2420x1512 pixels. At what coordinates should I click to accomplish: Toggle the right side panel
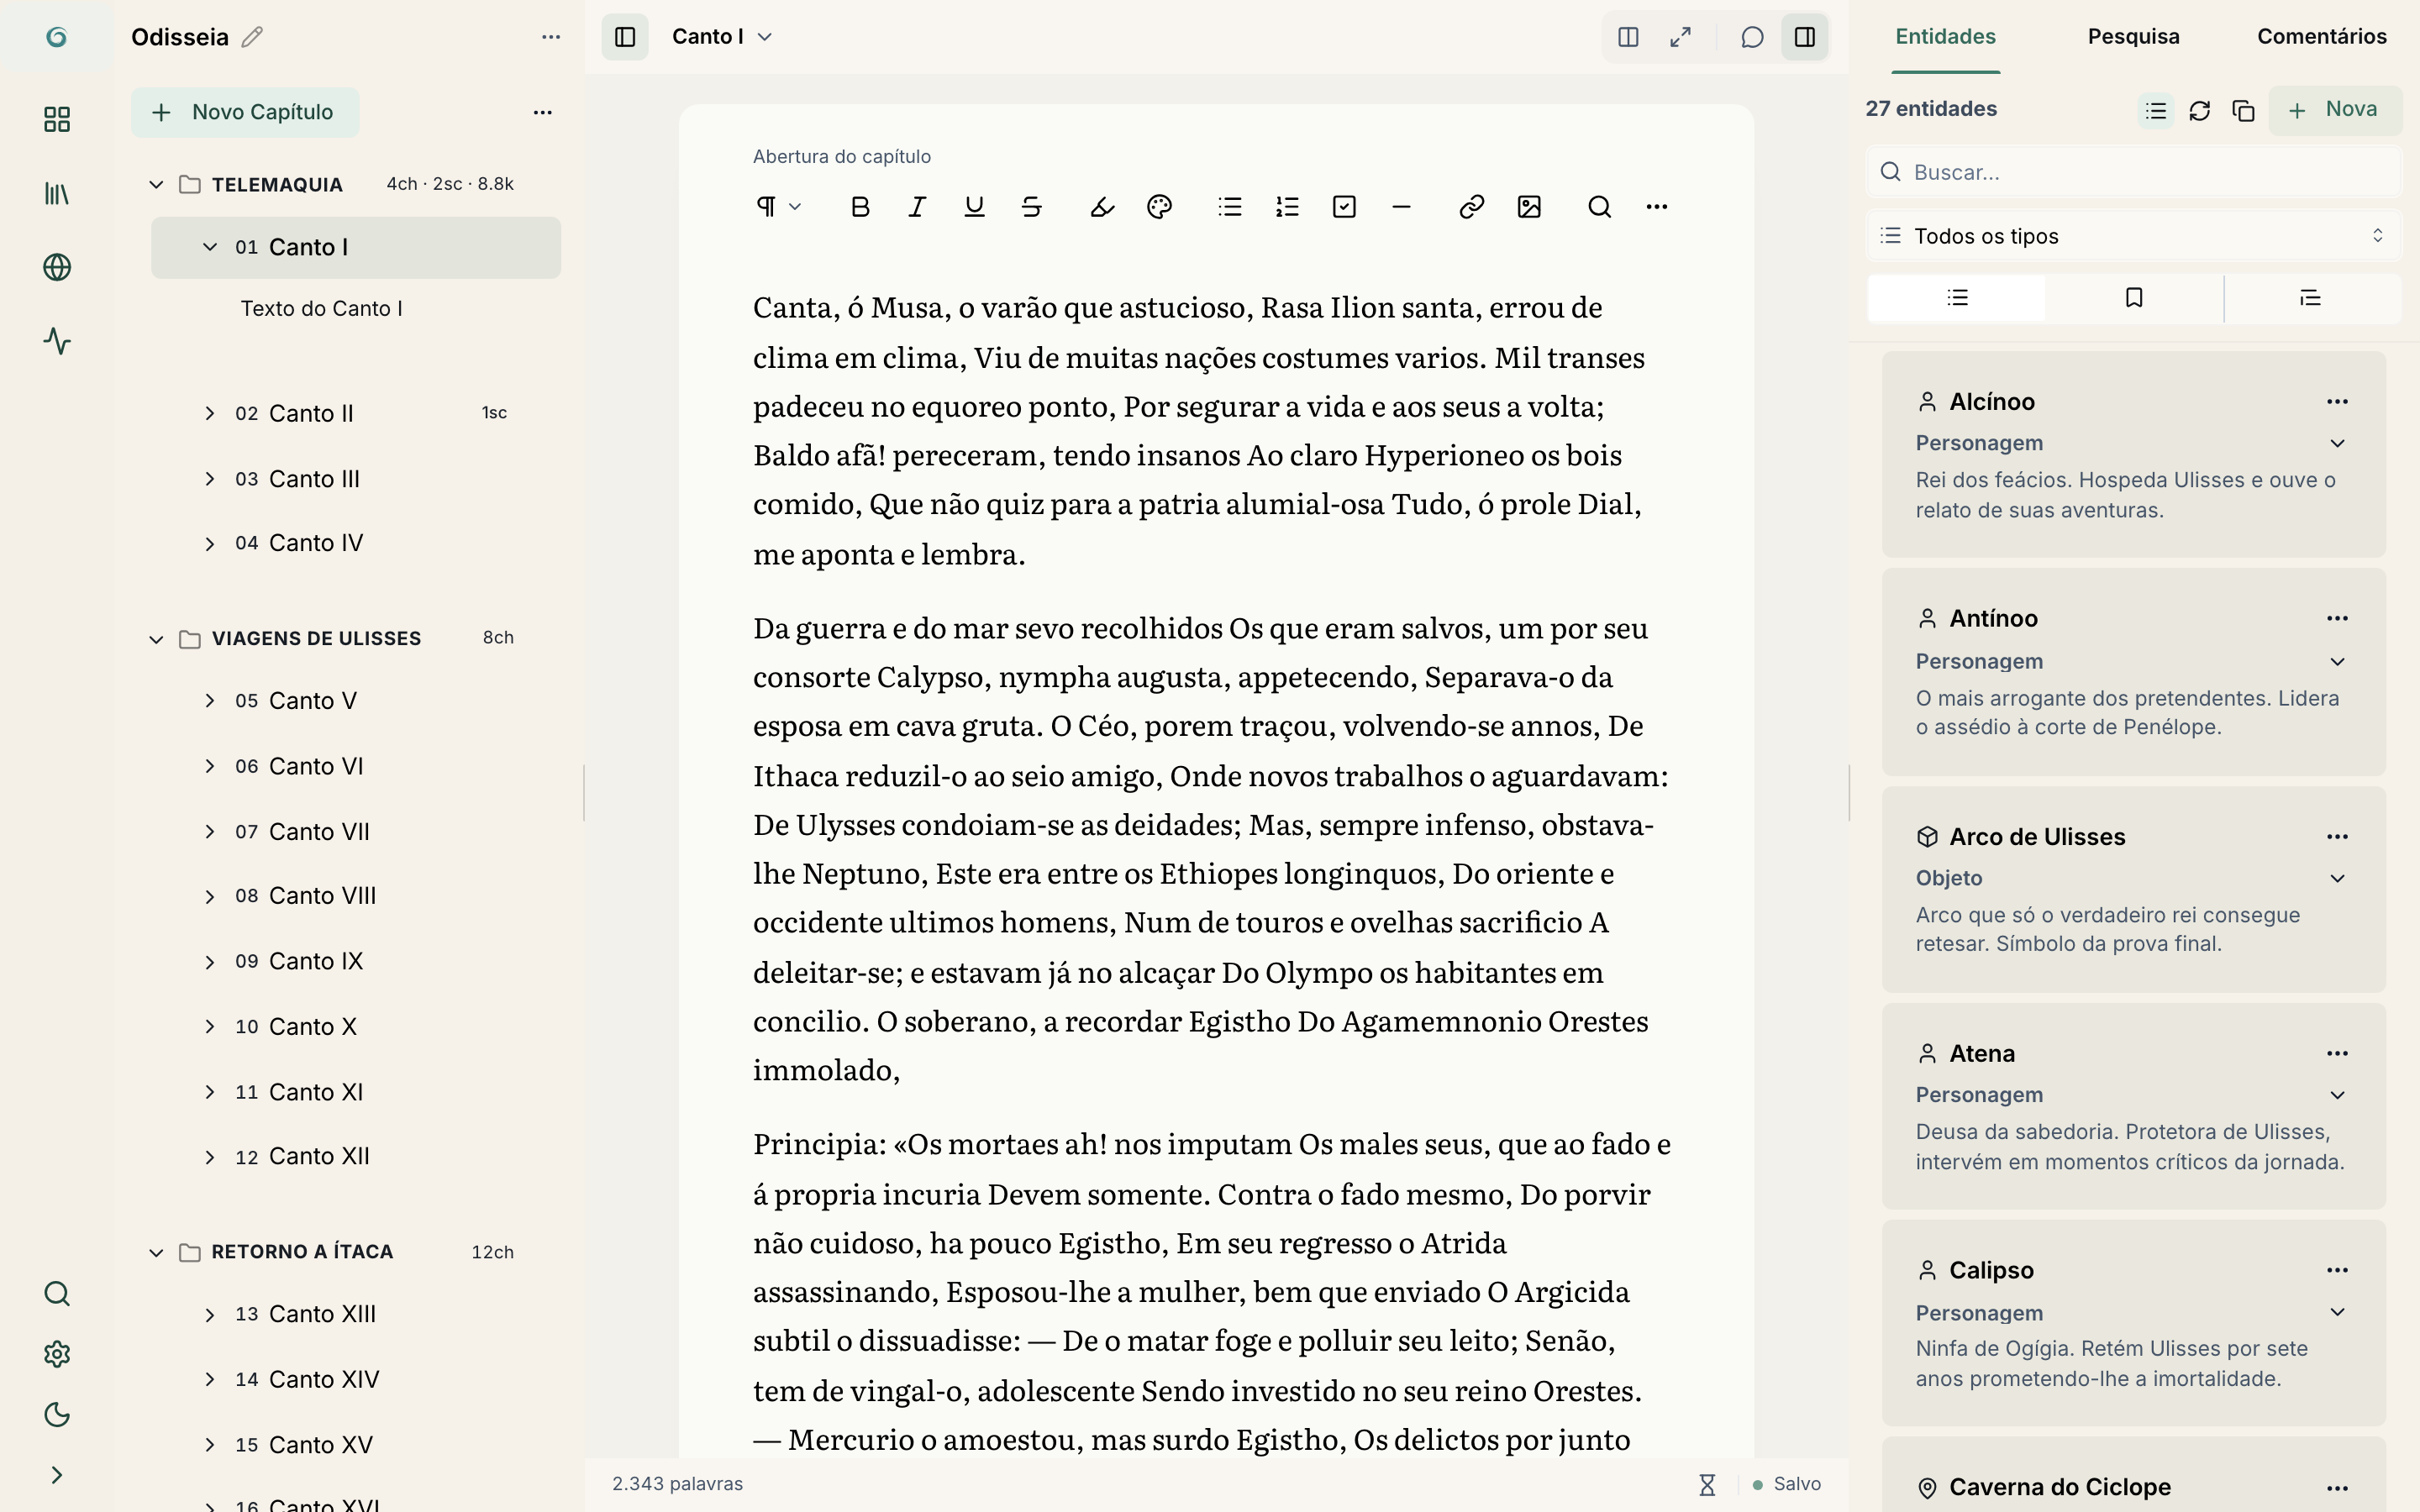pos(1805,37)
